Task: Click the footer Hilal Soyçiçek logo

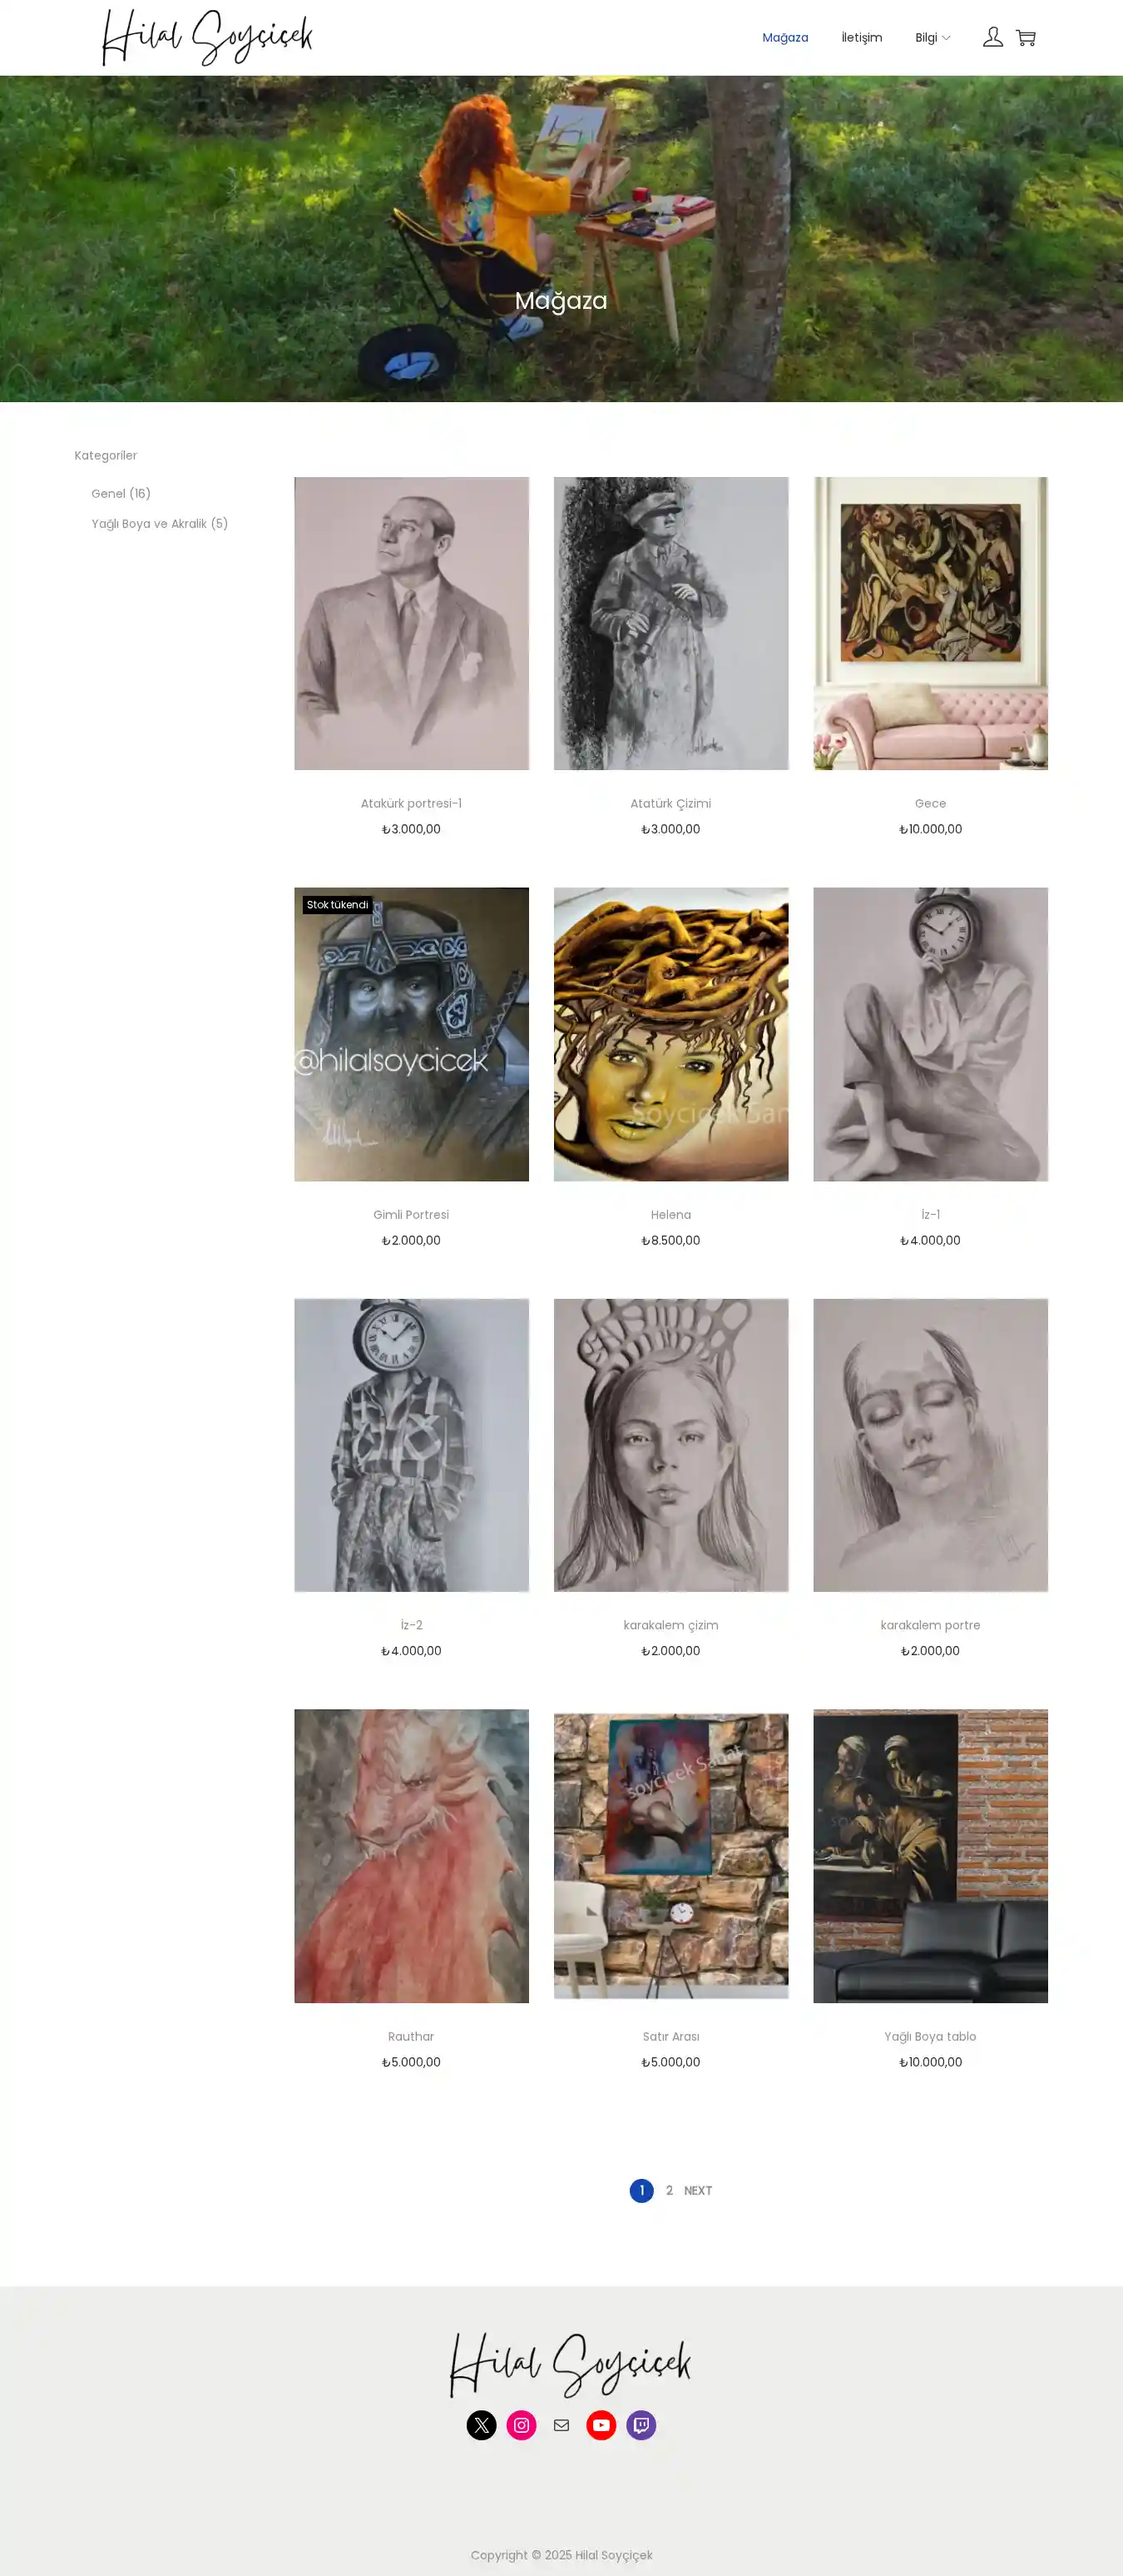Action: pyautogui.click(x=571, y=2365)
